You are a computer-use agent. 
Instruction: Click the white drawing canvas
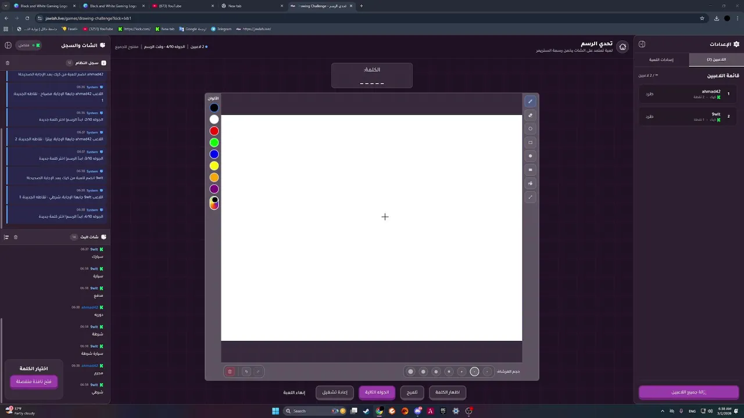371,228
